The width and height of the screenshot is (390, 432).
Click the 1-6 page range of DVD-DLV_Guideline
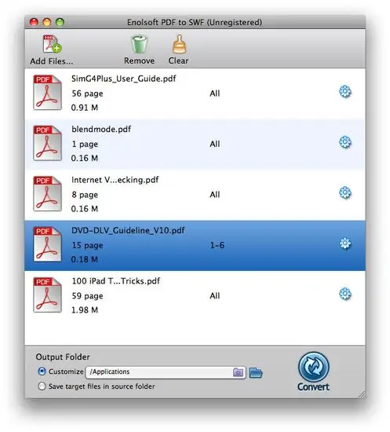[x=217, y=245]
